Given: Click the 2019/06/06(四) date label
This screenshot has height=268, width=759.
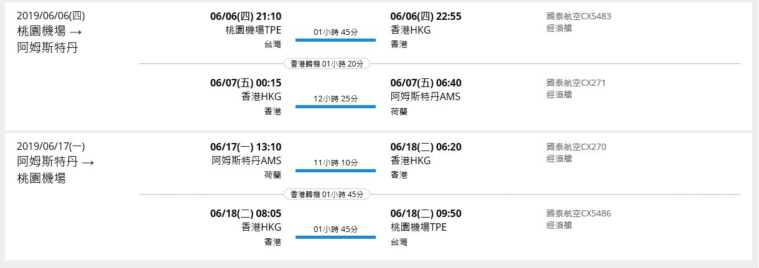Looking at the screenshot, I should click(51, 16).
